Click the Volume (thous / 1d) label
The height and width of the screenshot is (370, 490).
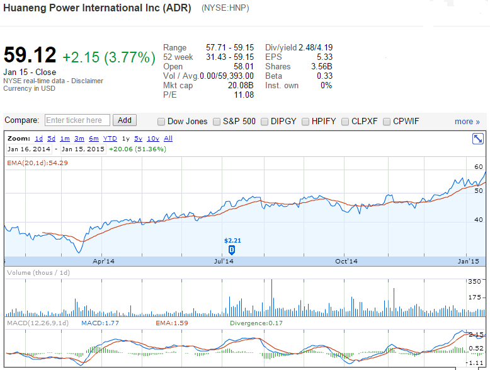pyautogui.click(x=38, y=273)
